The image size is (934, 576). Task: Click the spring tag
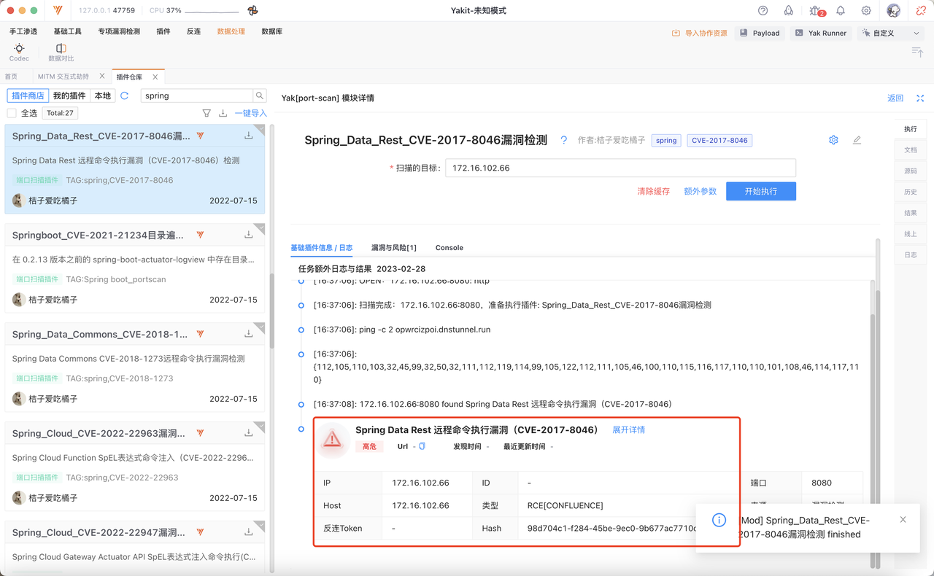pos(666,140)
